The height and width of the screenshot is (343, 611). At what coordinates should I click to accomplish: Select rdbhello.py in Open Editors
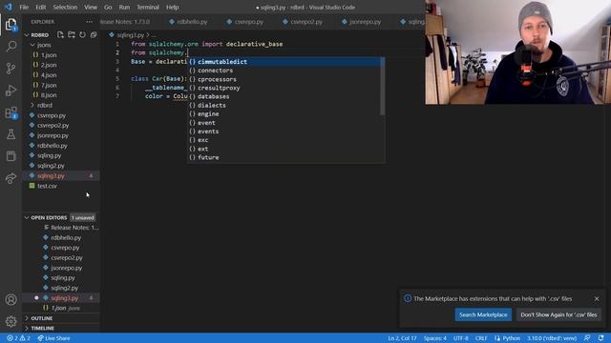pos(61,237)
